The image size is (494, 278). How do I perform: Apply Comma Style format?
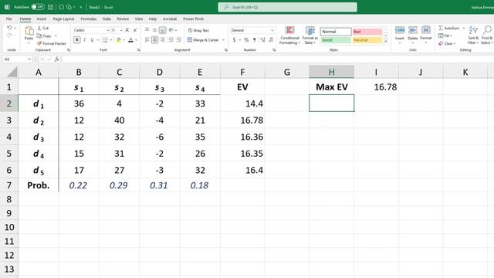click(x=254, y=40)
